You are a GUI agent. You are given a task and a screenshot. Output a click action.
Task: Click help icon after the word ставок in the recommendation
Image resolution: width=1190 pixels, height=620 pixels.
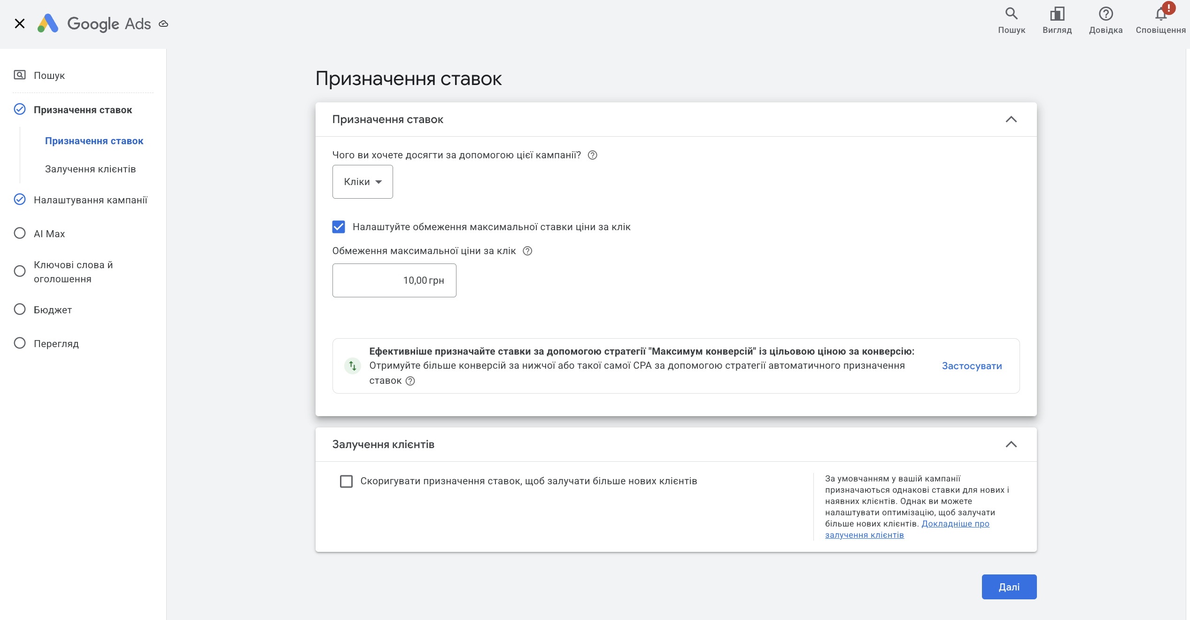click(x=410, y=381)
